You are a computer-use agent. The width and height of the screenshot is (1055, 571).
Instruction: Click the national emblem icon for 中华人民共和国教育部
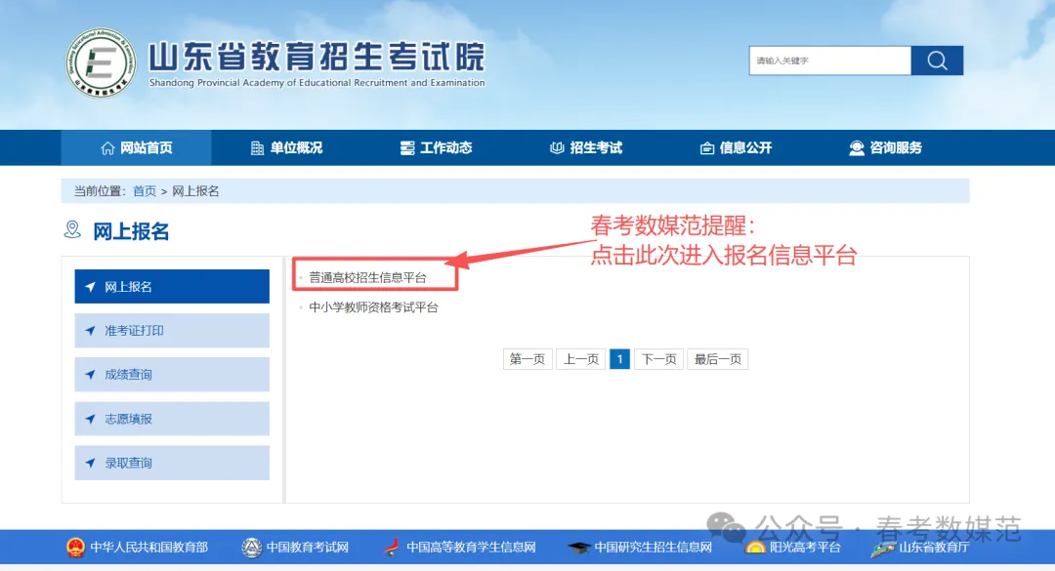75,548
